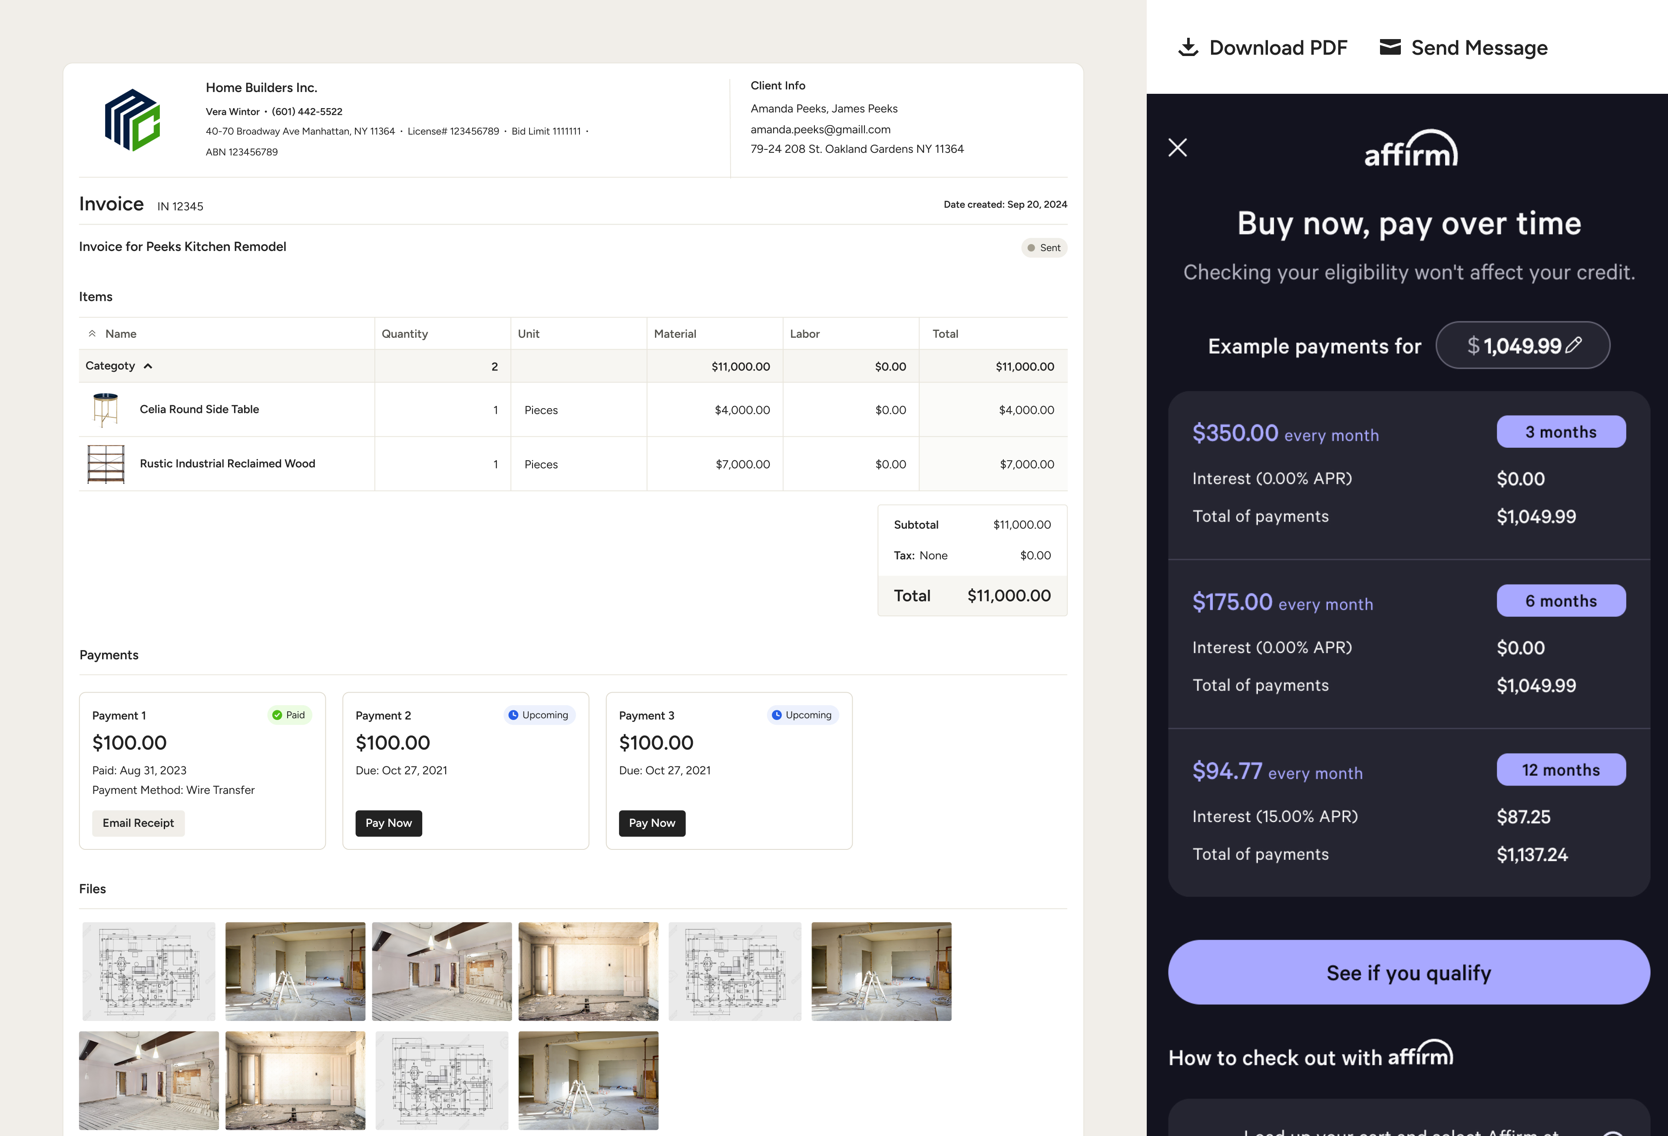Click the Email Receipt button
Screen dimensions: 1668x1136
point(138,823)
